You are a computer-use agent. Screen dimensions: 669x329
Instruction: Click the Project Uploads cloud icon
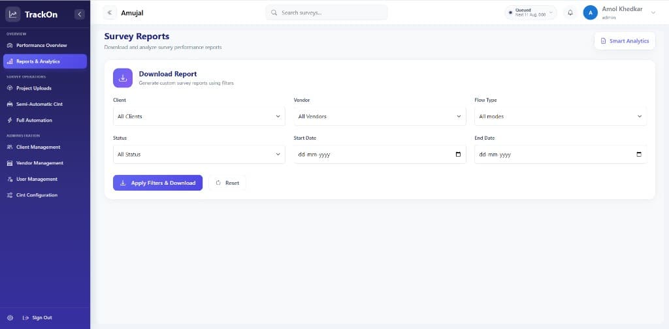(10, 88)
